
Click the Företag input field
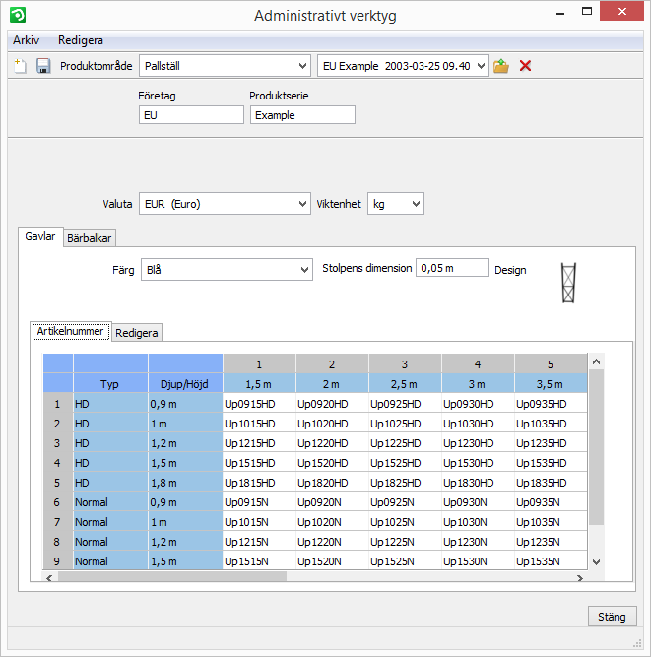(x=191, y=115)
